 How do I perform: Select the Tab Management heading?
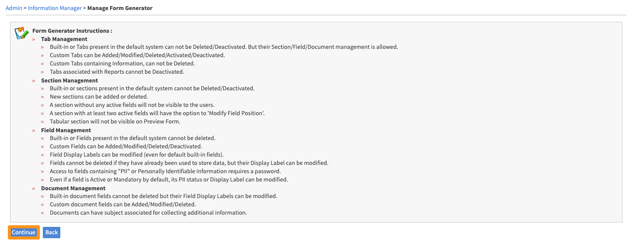(x=64, y=39)
